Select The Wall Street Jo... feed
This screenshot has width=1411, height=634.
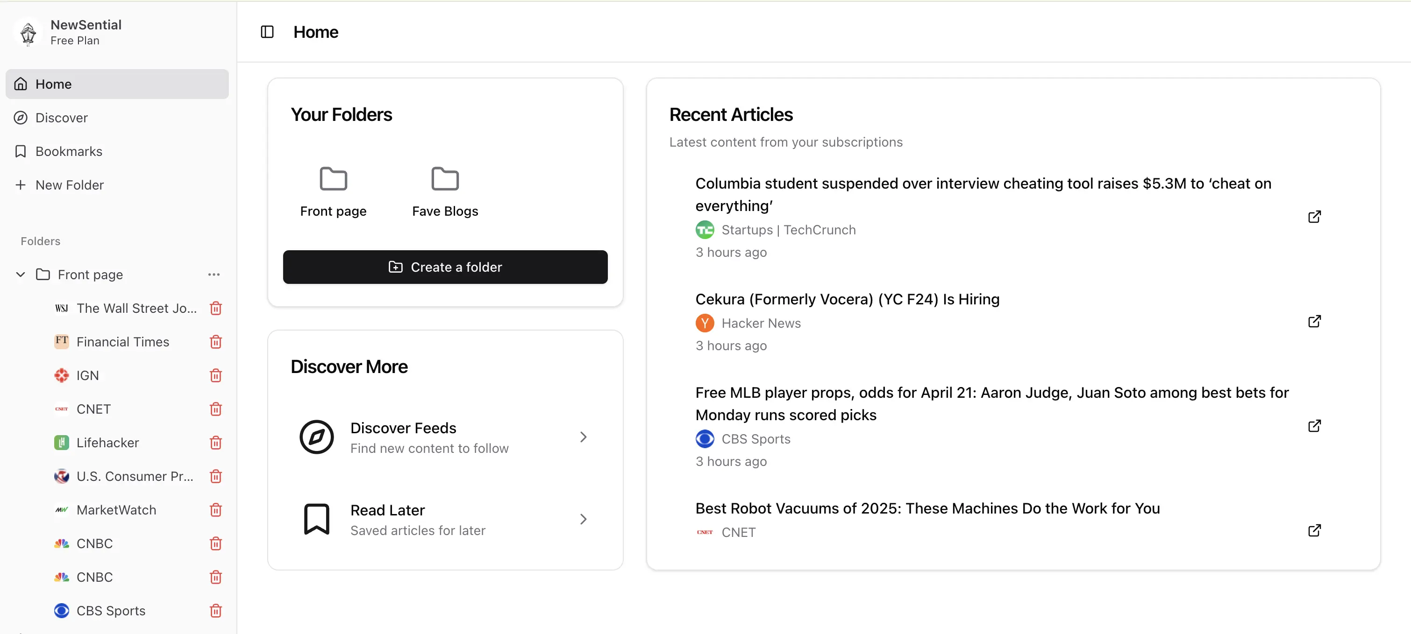coord(136,308)
